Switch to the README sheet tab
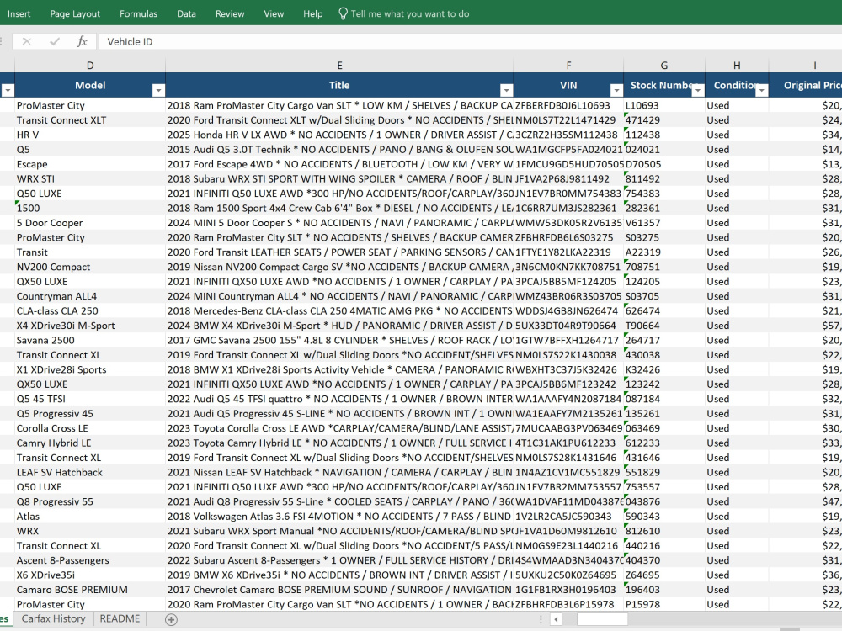 click(120, 618)
